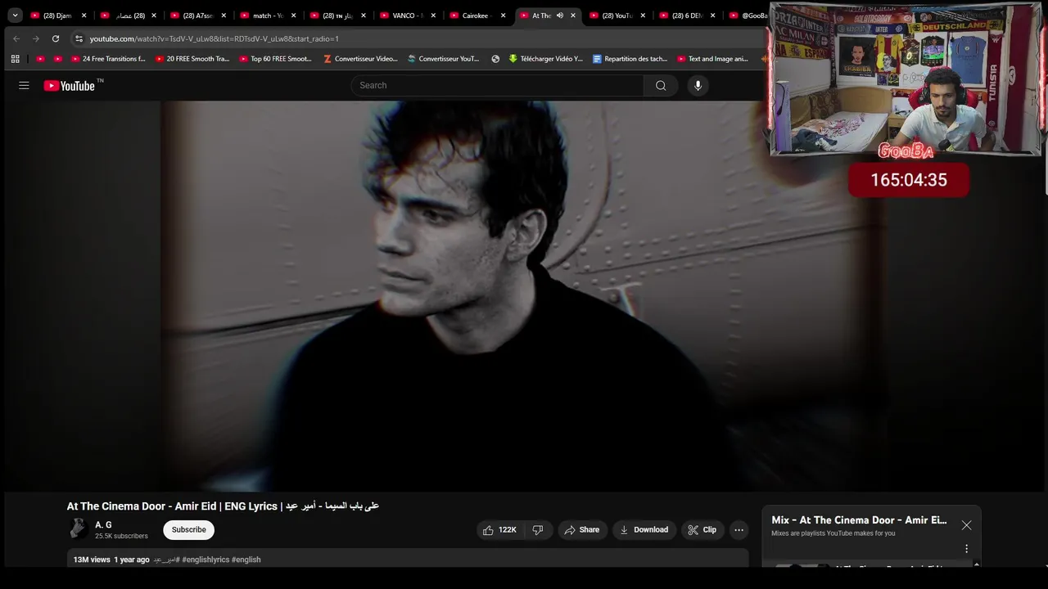This screenshot has width=1048, height=589.
Task: Create a Clip of the video
Action: click(x=702, y=530)
